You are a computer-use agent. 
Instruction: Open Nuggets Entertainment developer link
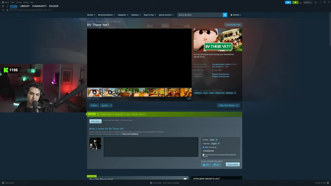[x=220, y=74]
